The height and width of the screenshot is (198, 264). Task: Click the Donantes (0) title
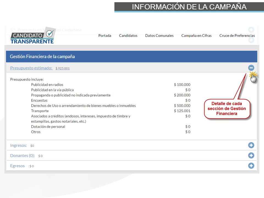click(x=23, y=156)
